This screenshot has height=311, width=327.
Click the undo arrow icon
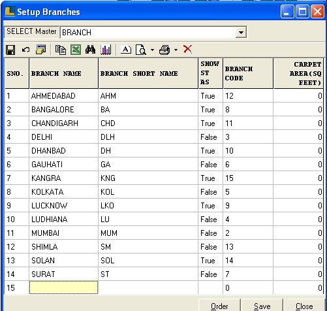click(25, 50)
